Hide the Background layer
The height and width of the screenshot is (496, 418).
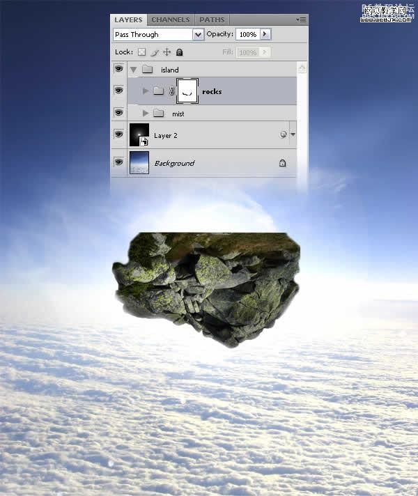(118, 162)
